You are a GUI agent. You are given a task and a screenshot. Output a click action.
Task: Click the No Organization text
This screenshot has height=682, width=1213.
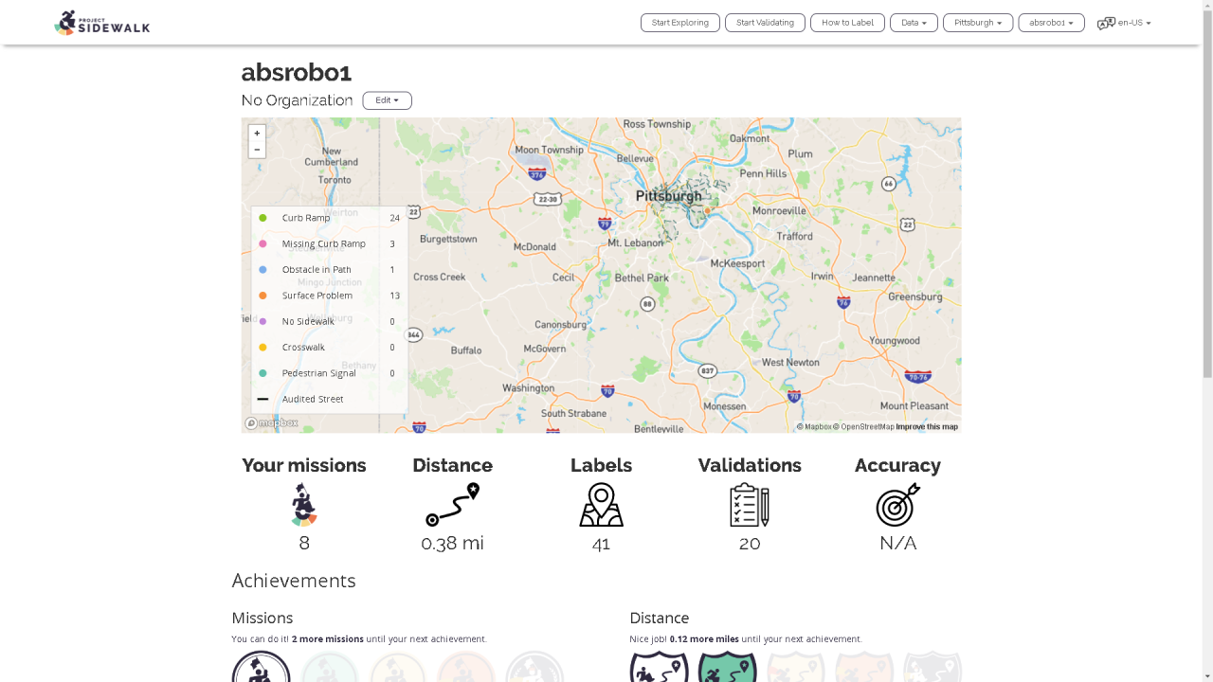(x=297, y=100)
